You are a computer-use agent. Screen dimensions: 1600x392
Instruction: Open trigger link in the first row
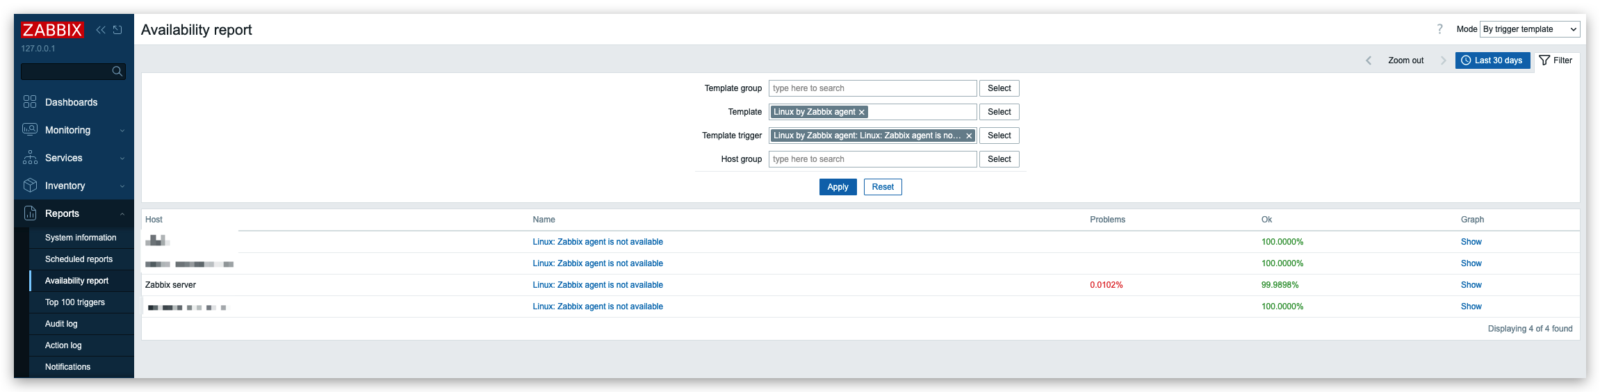[598, 242]
